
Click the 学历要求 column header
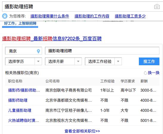point(128,81)
